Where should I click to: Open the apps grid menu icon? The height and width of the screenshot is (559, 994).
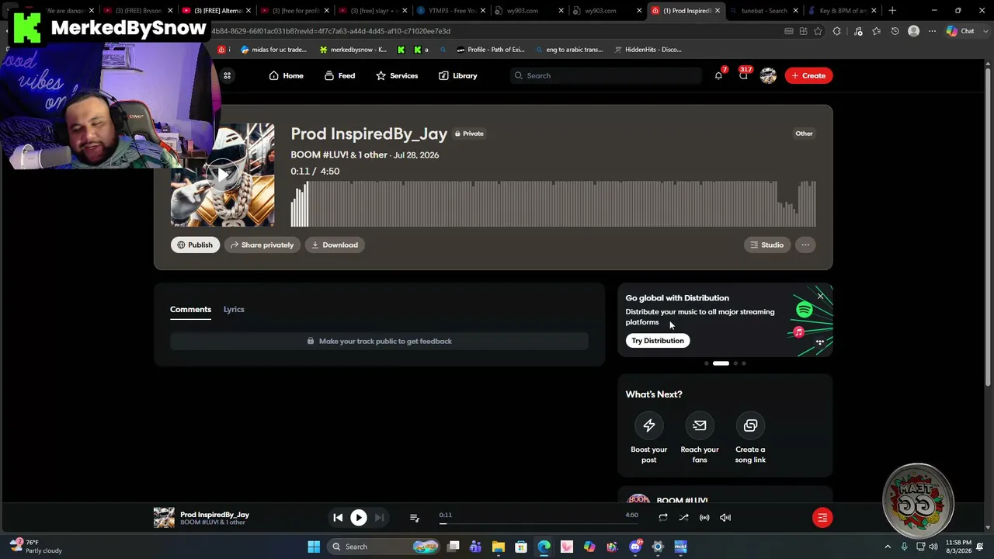tap(228, 75)
